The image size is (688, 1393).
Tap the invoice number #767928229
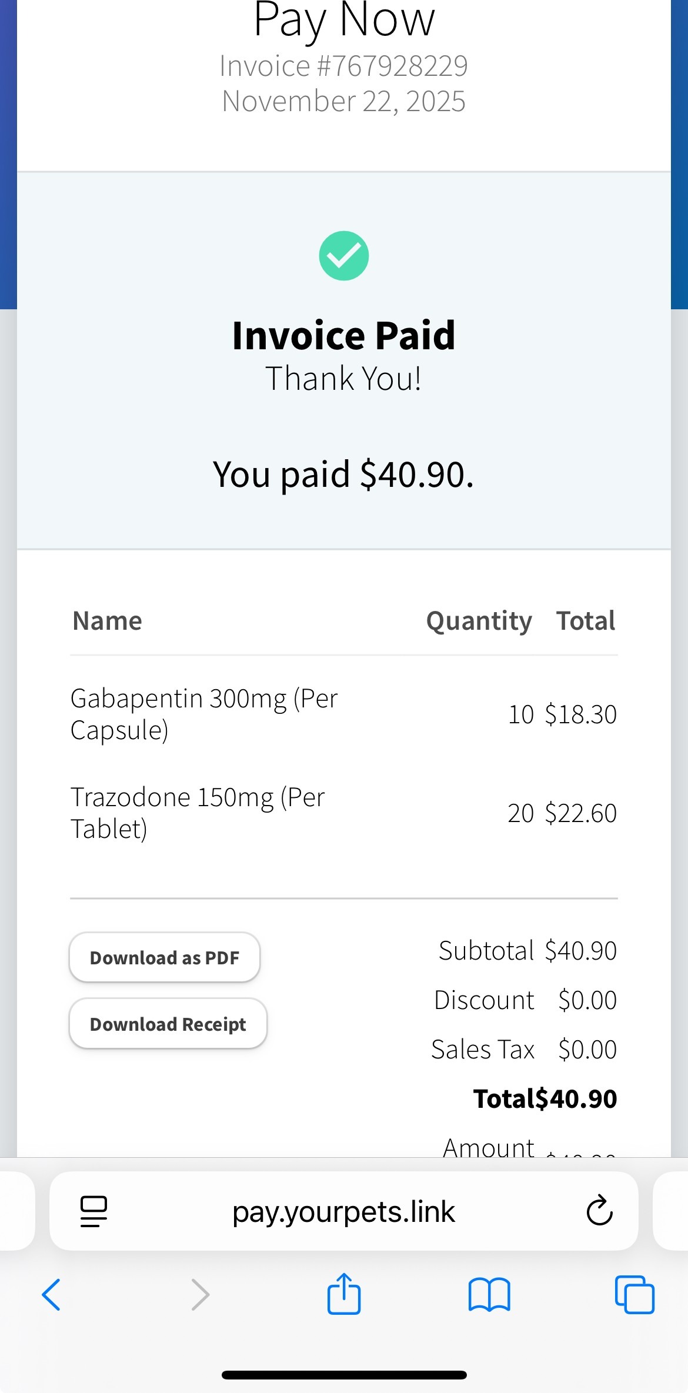click(344, 66)
